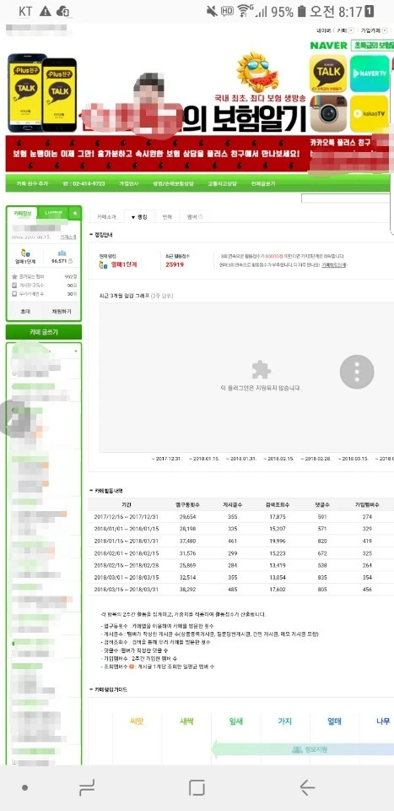
Task: Open the kakaoTV yellow icon
Action: 370,114
